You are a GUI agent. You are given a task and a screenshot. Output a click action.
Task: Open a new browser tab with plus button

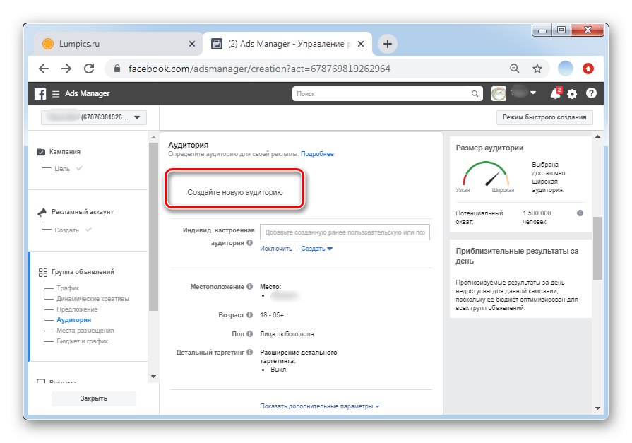coord(388,44)
